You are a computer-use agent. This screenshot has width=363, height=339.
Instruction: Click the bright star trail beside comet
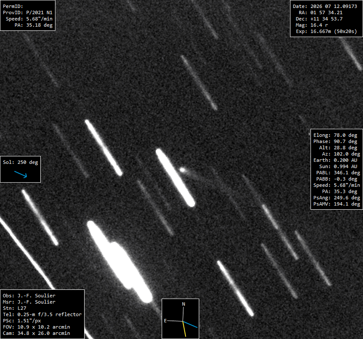tap(175, 178)
